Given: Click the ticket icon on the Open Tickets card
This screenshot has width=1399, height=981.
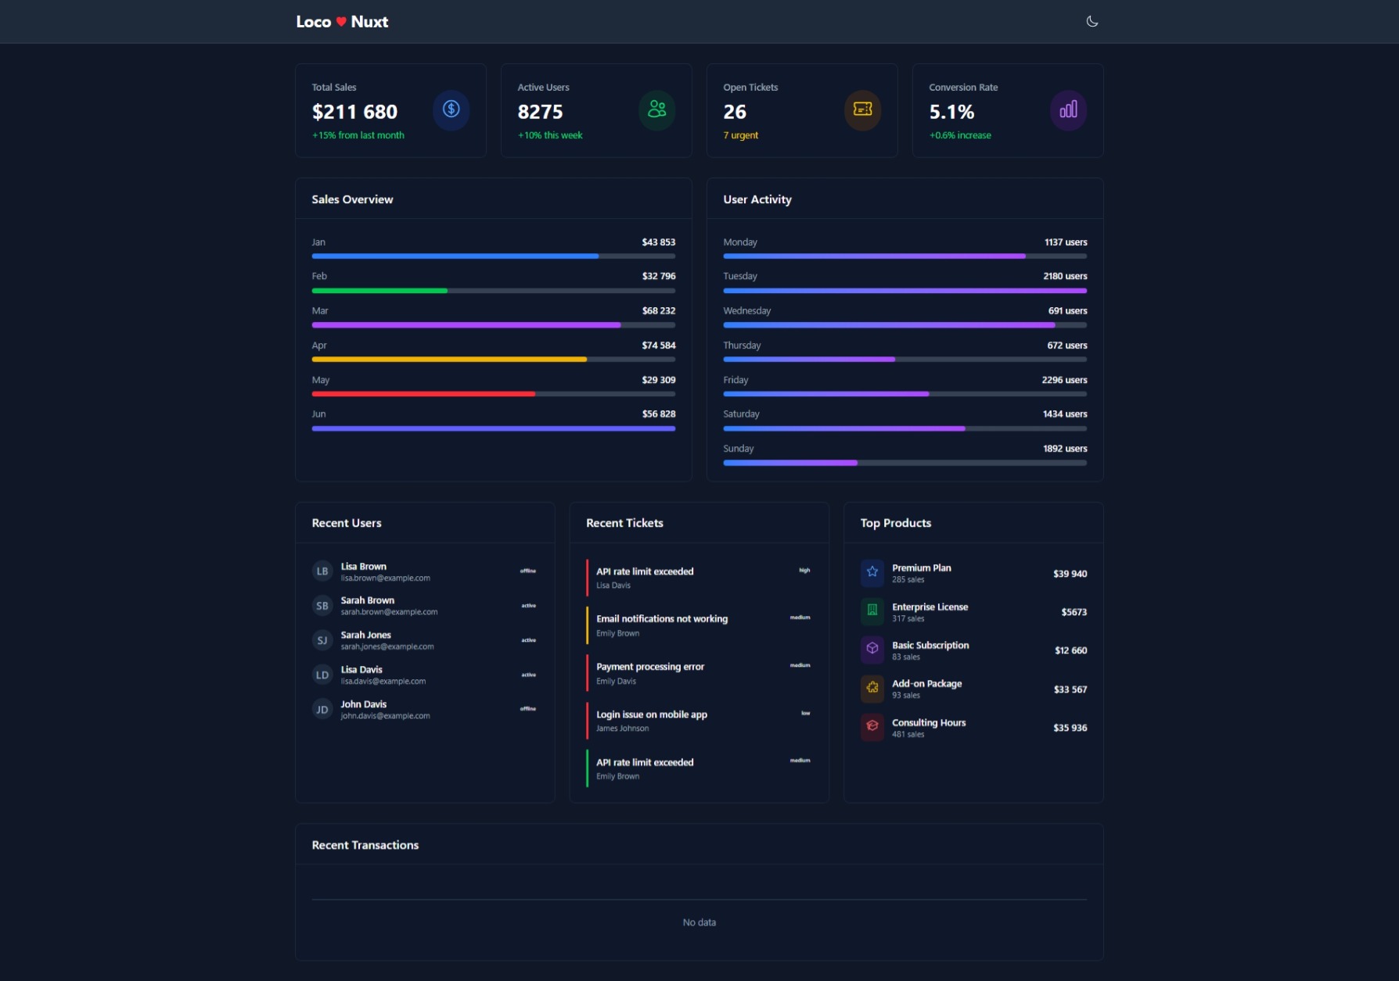Looking at the screenshot, I should tap(862, 110).
